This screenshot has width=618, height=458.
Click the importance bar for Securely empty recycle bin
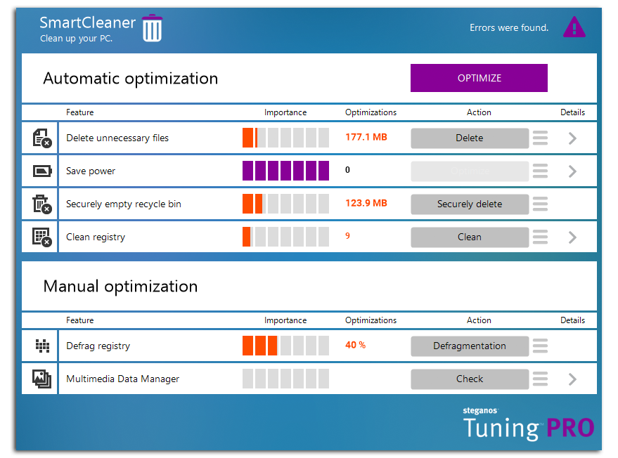pos(285,204)
